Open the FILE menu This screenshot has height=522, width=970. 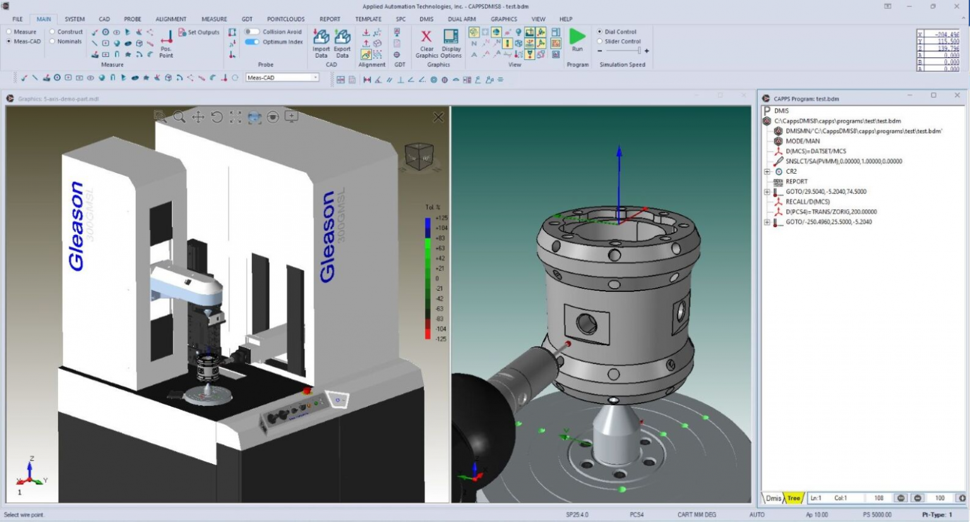pyautogui.click(x=18, y=19)
